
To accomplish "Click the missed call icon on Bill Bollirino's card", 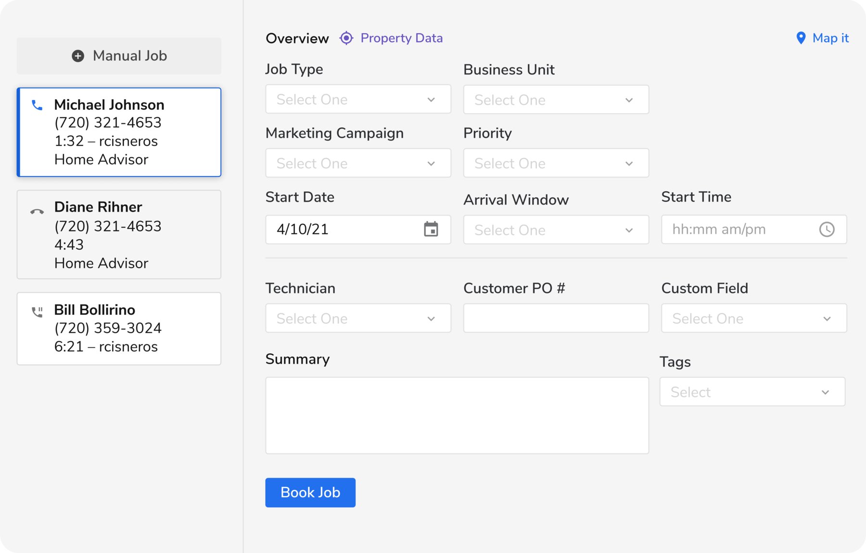I will [37, 312].
